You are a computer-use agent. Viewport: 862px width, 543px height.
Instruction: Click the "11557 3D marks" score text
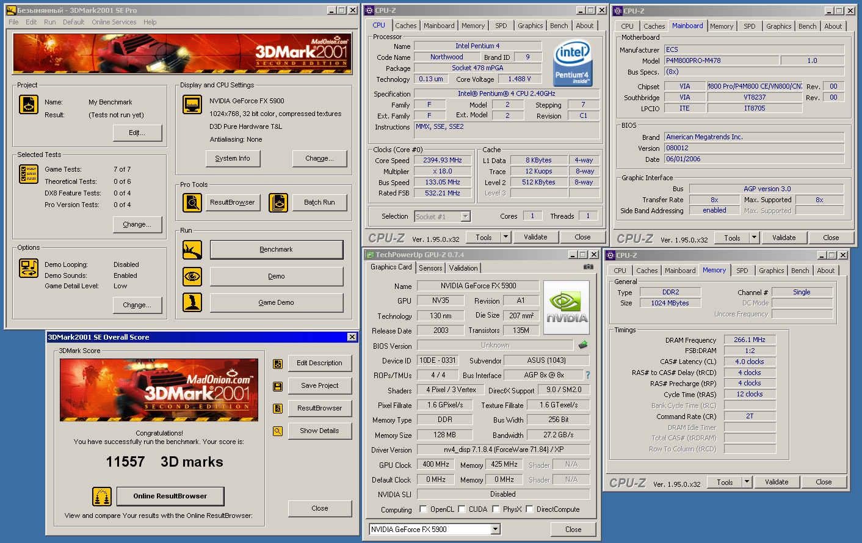click(165, 462)
